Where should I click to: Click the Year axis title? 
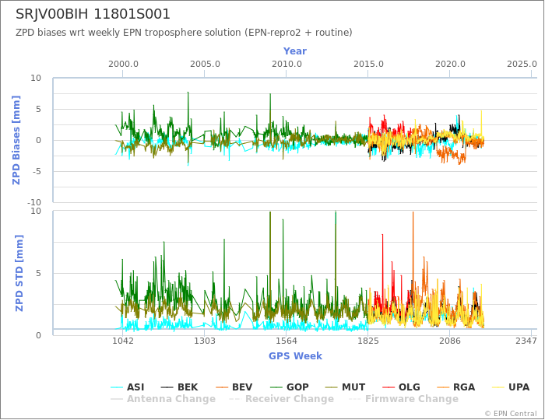[x=295, y=51]
